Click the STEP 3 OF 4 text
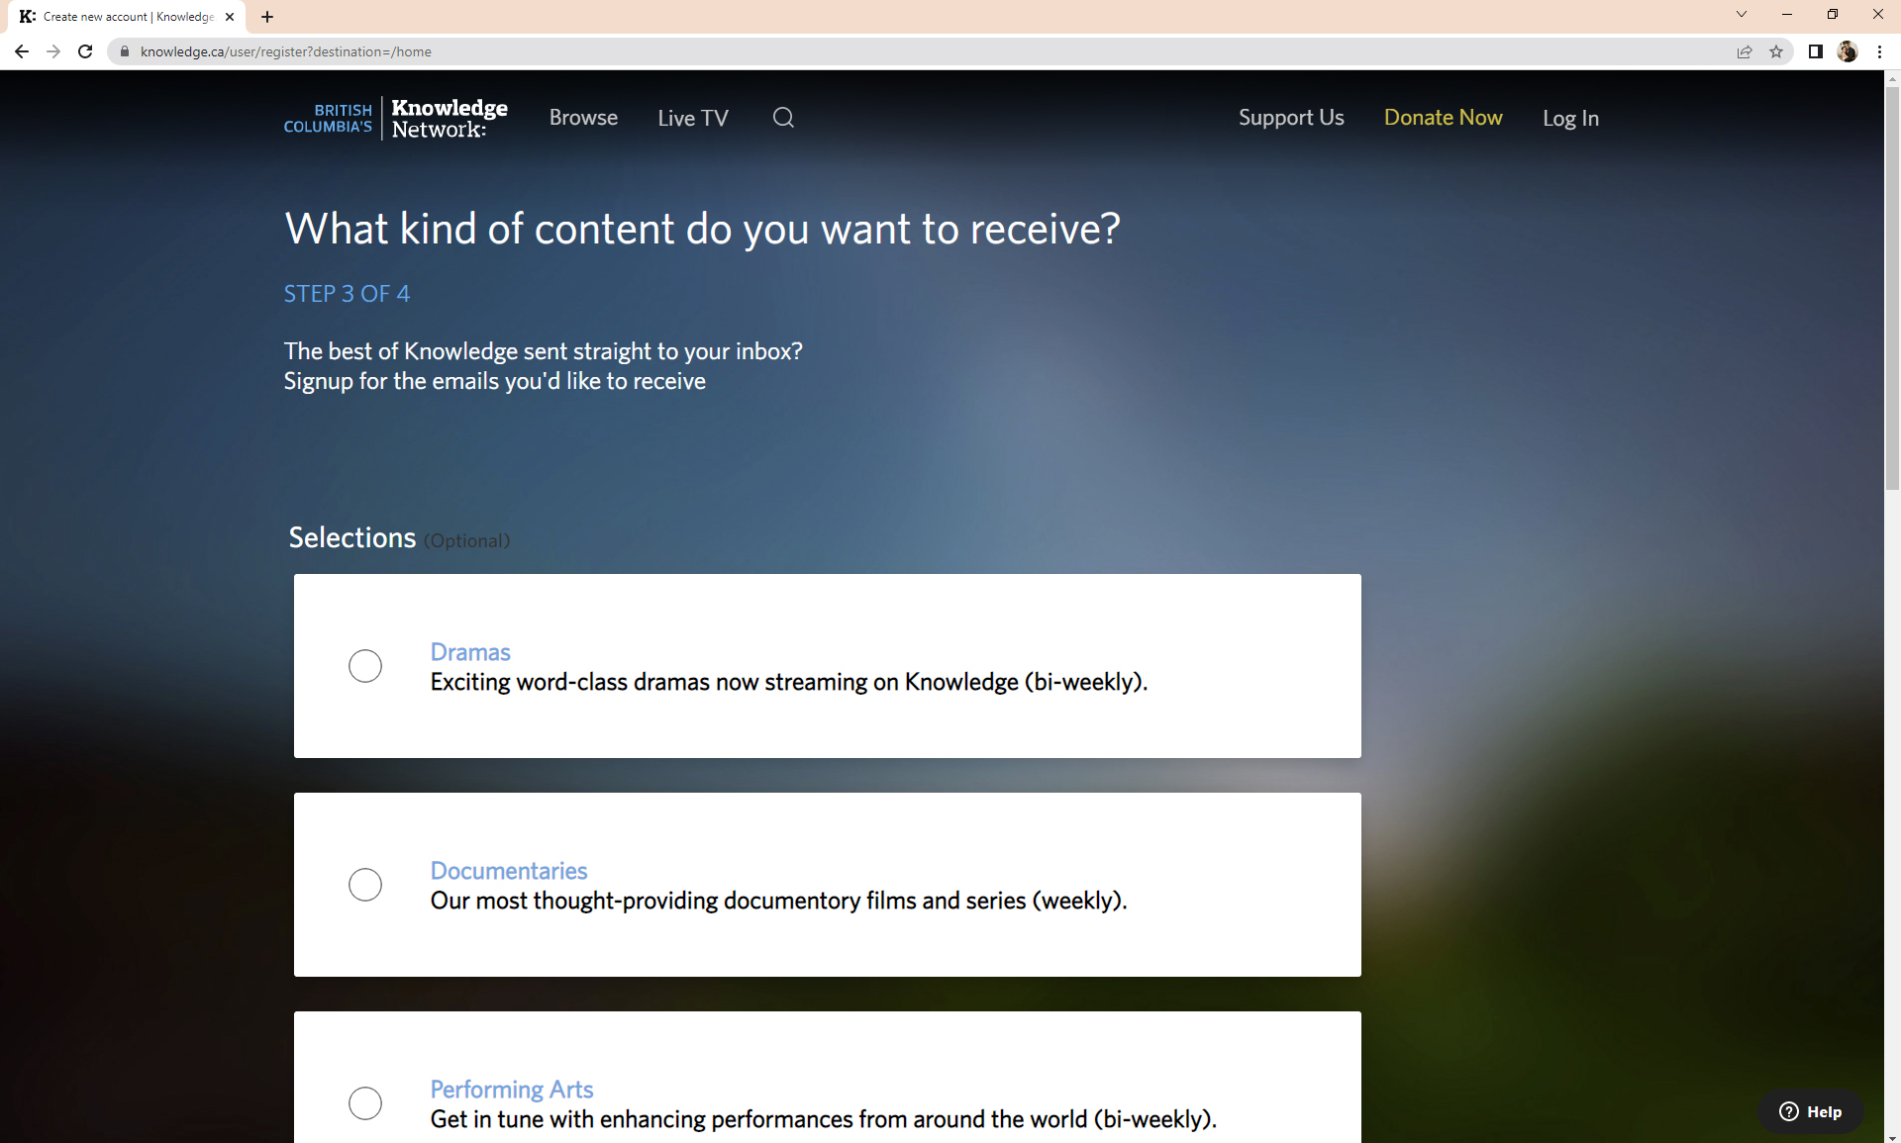The width and height of the screenshot is (1901, 1143). click(347, 294)
